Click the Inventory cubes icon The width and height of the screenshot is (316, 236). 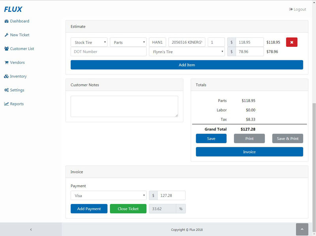pos(7,76)
